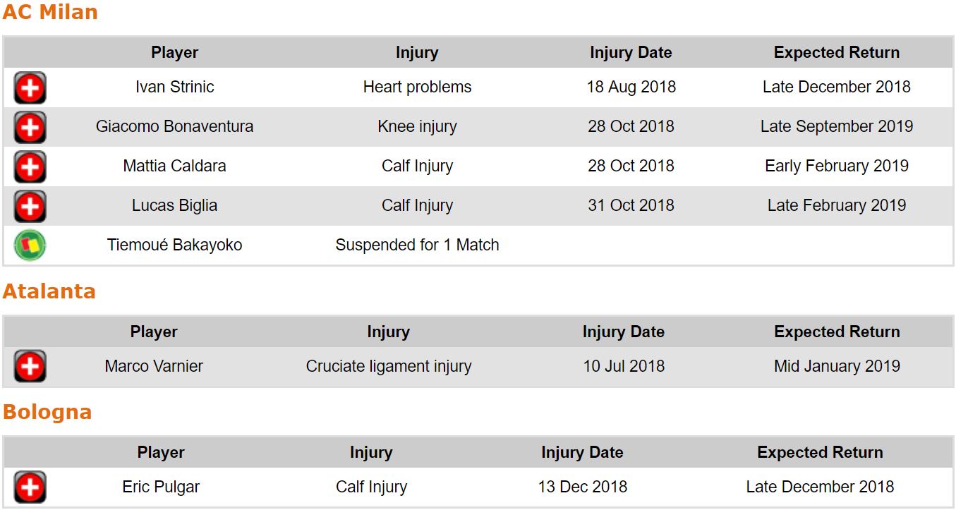Viewport: 956px width, 510px height.
Task: Click the injury icon beside Marco Varnier
Action: pyautogui.click(x=30, y=367)
